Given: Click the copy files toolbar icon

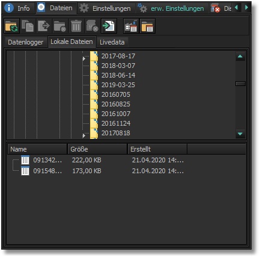Looking at the screenshot, I should pyautogui.click(x=28, y=26).
